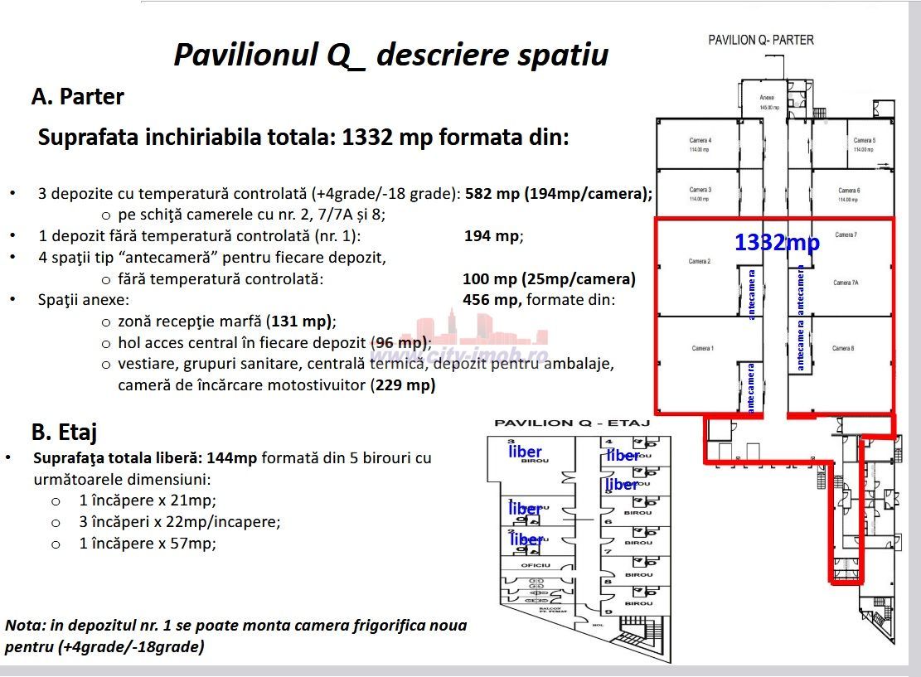Click the door symbol at the Anexe entrance
This screenshot has height=677, width=921.
pyautogui.click(x=790, y=87)
